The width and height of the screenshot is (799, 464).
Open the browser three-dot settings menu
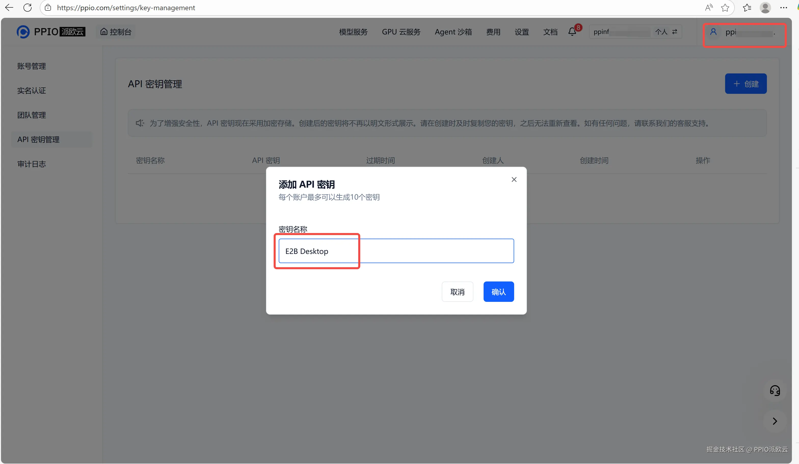783,8
